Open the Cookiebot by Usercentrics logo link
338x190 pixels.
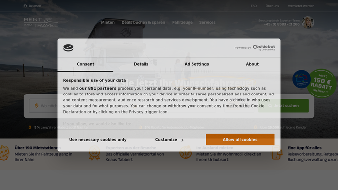pyautogui.click(x=264, y=47)
